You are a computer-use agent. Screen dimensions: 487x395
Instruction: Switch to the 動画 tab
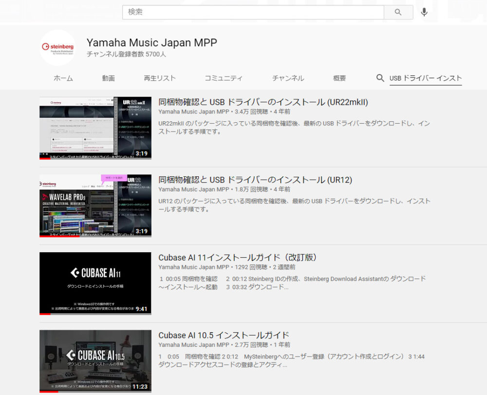tap(109, 78)
